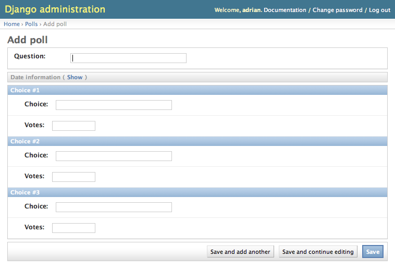395x270 pixels.
Task: Click the Question label text
Action: 30,56
